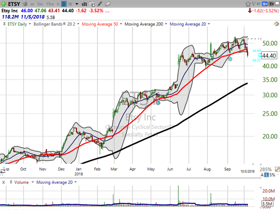The width and height of the screenshot is (280, 210).
Task: Click the undo zoom arrow at bottom left
Action: coord(4,172)
